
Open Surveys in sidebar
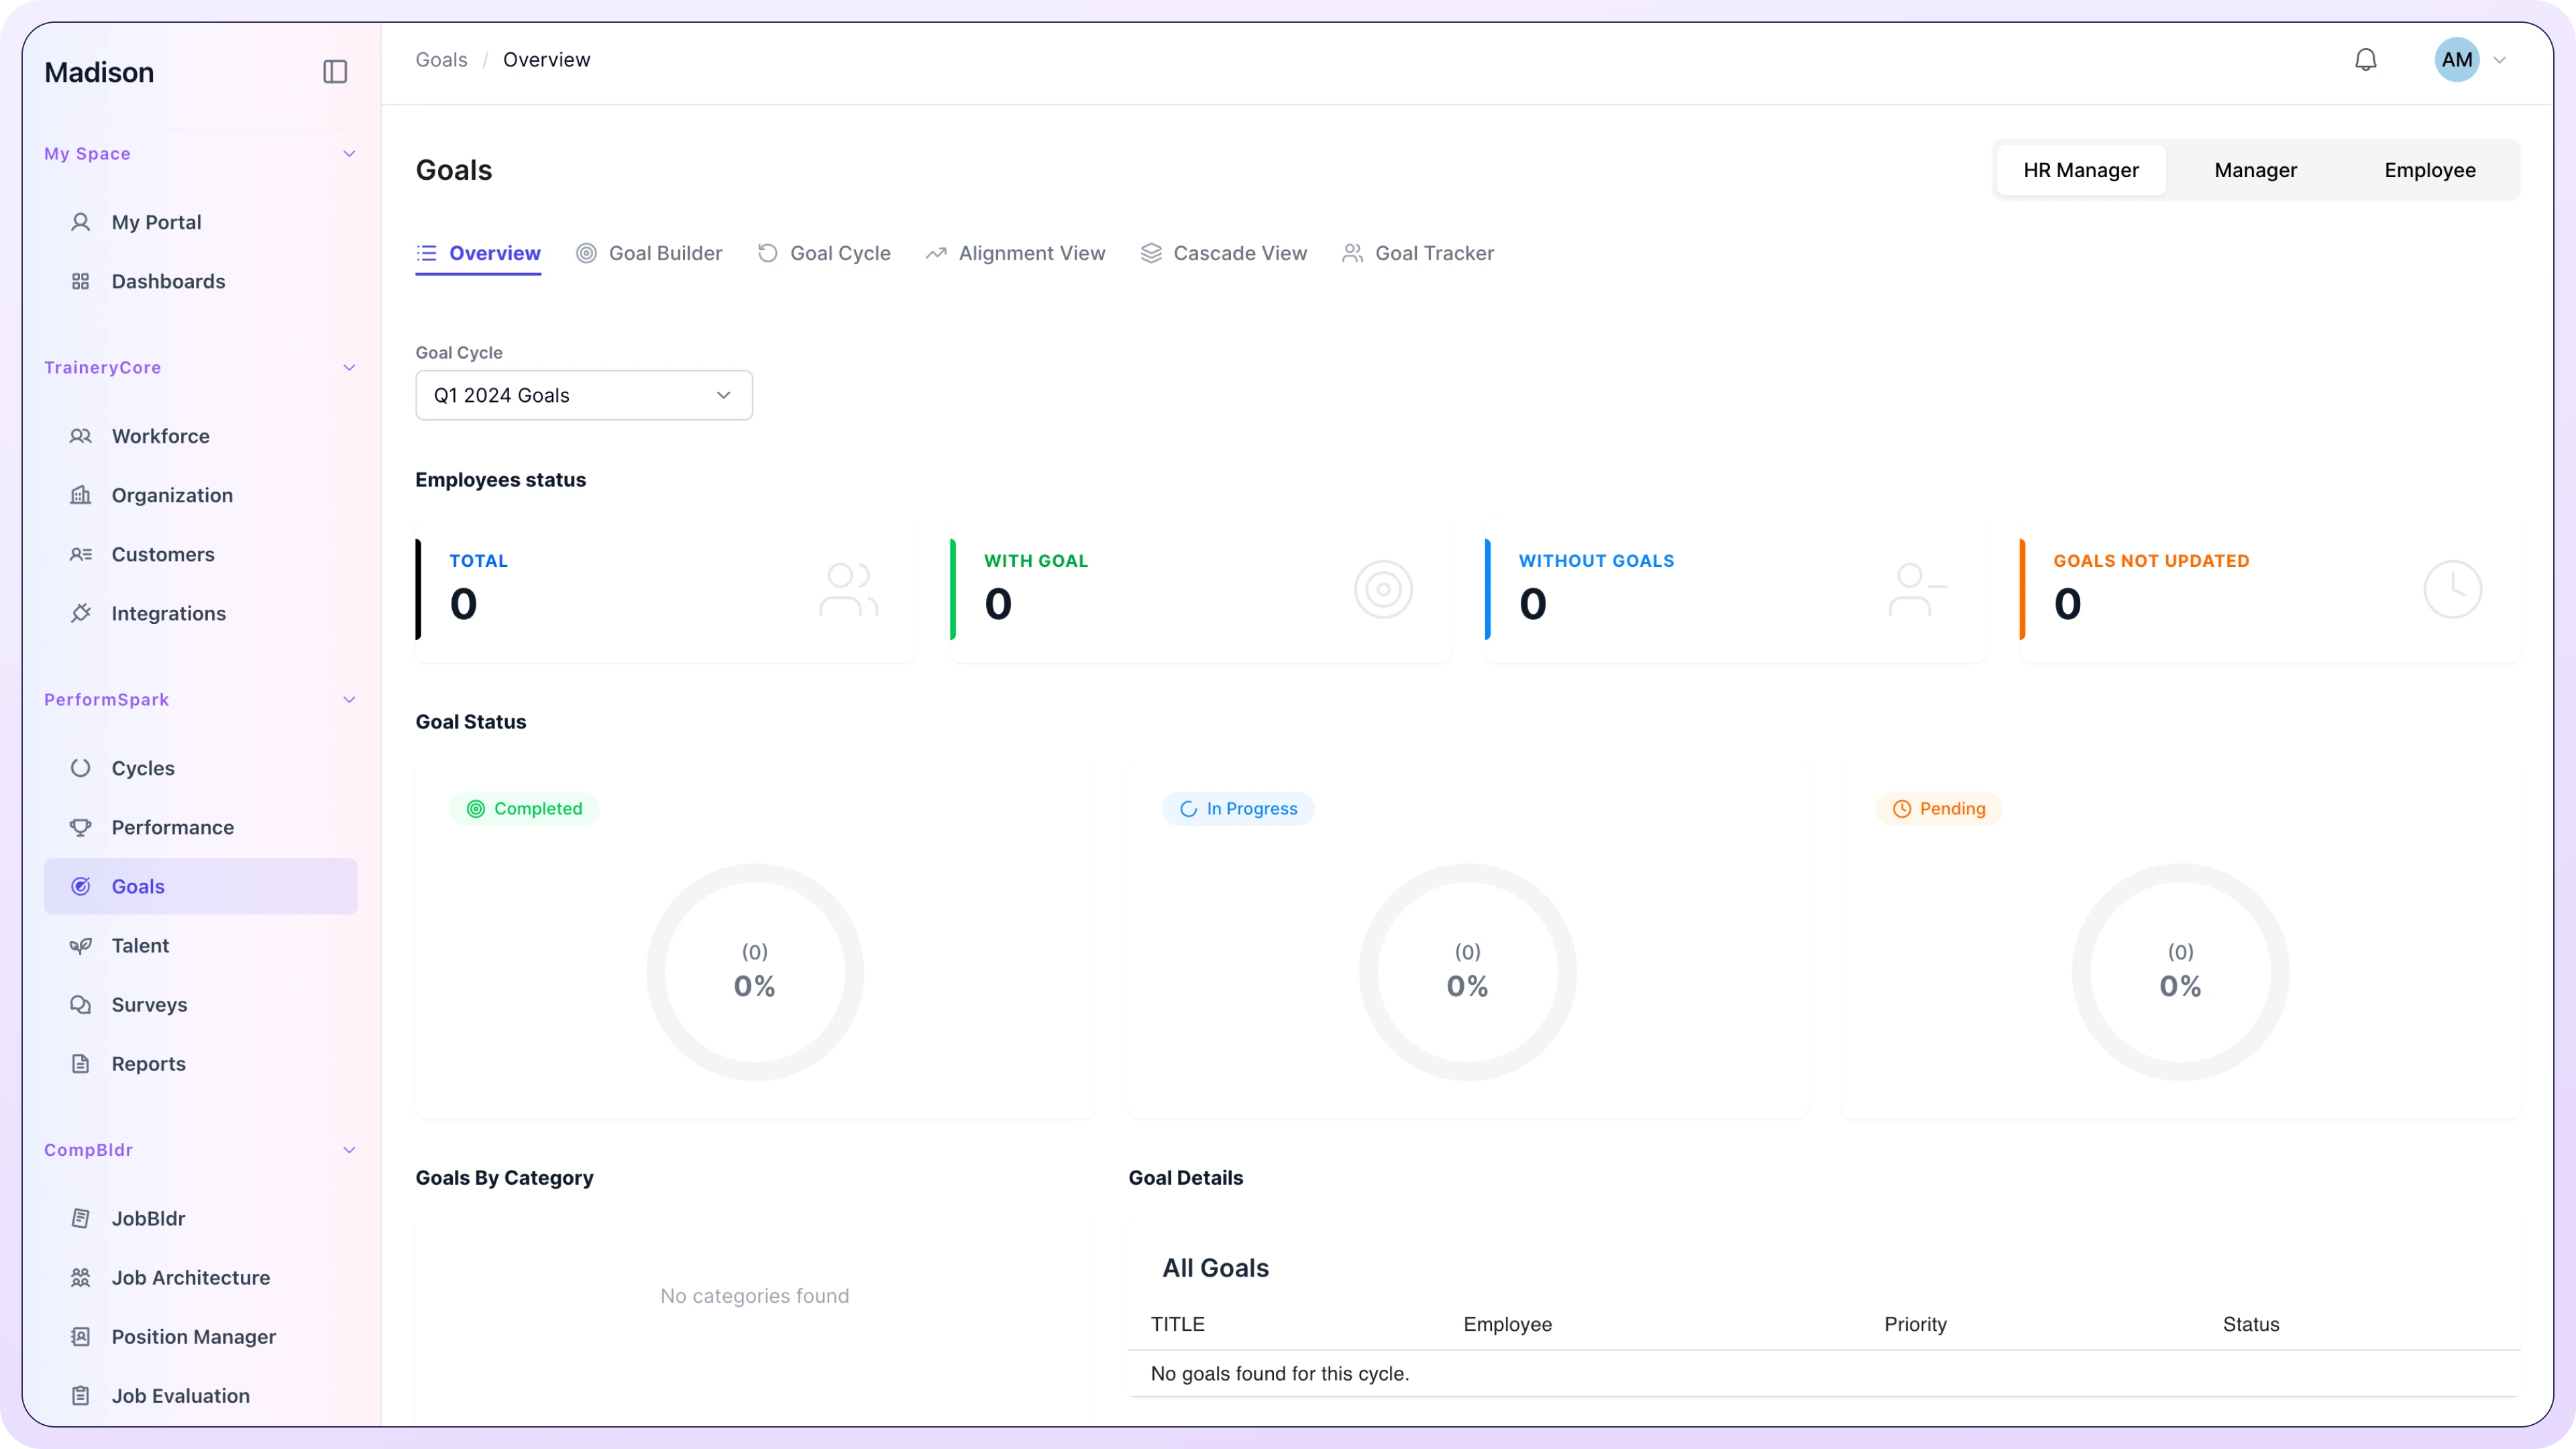point(149,1004)
